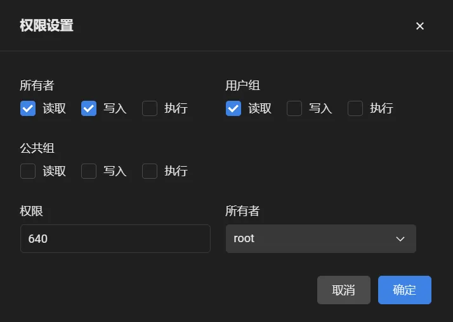The height and width of the screenshot is (322, 453).
Task: Uncheck the 所有者 读取 checkbox
Action: coord(28,108)
